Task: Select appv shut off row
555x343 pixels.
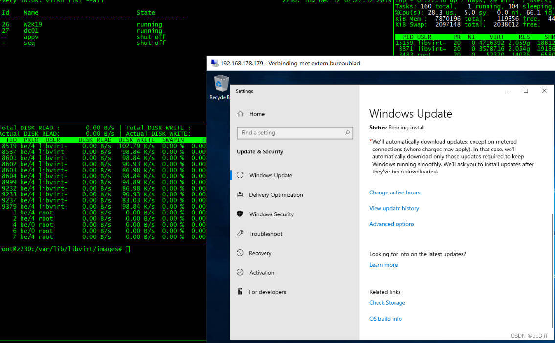Action: 84,37
